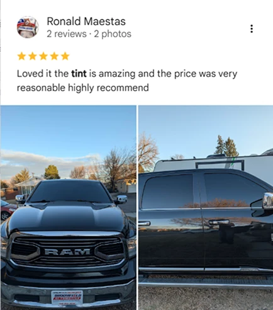Open the front-view RAM truck photo
273x310 pixels.
(68, 207)
